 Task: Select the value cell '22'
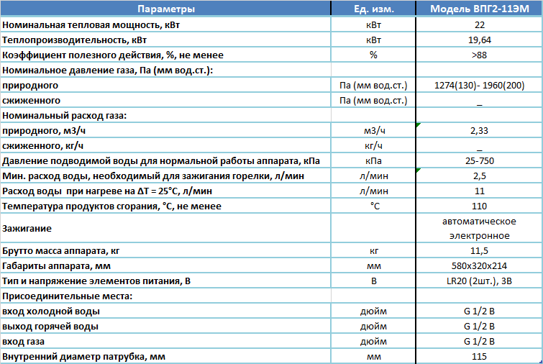point(479,25)
